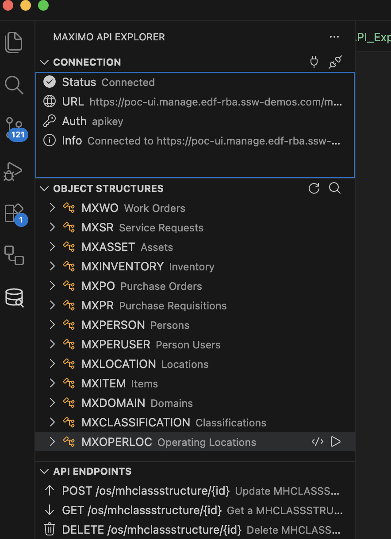Open the connected-squares activity bar icon
Viewport: 391px width, 539px height.
14,255
